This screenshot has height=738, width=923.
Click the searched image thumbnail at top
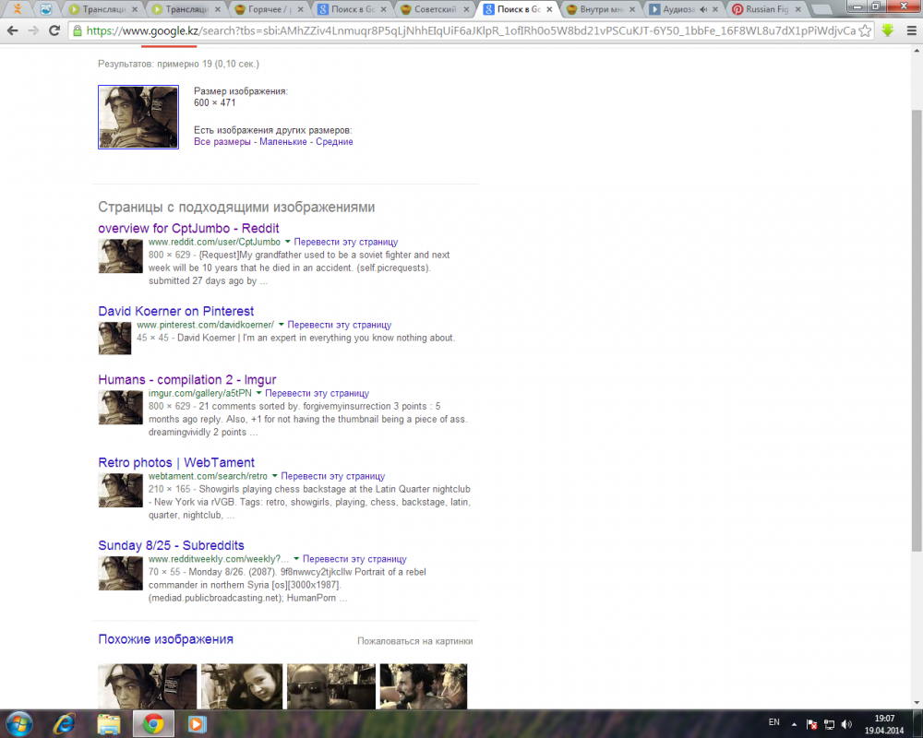[x=138, y=117]
